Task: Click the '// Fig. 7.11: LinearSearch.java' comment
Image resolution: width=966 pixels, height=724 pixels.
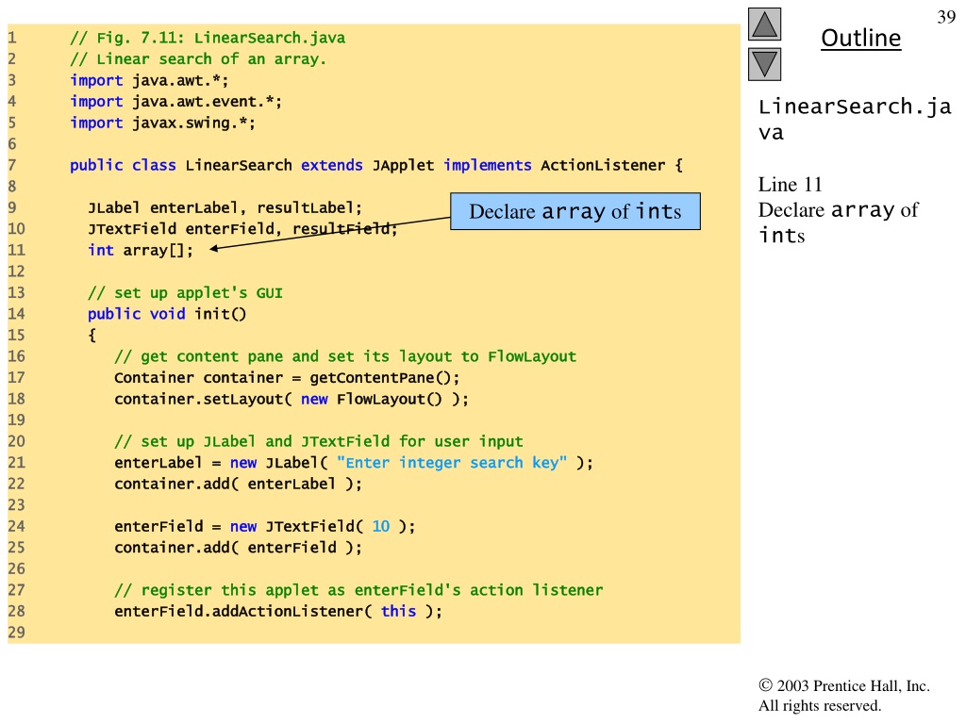Action: (208, 38)
